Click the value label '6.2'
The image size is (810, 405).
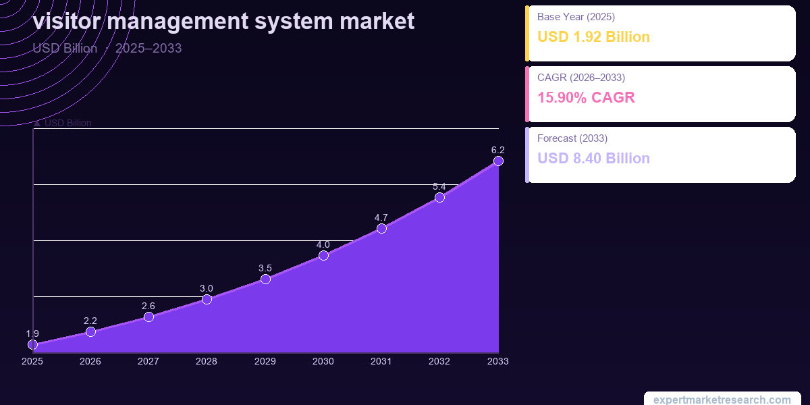(498, 150)
